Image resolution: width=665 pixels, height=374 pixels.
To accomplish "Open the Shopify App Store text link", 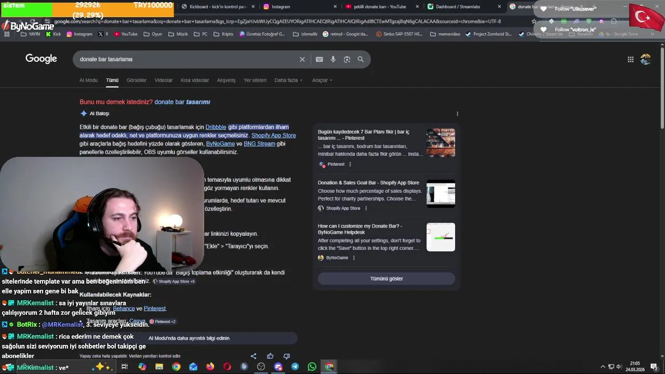I will pyautogui.click(x=273, y=136).
